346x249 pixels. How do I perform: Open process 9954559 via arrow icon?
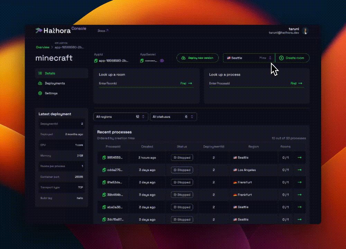point(299,157)
